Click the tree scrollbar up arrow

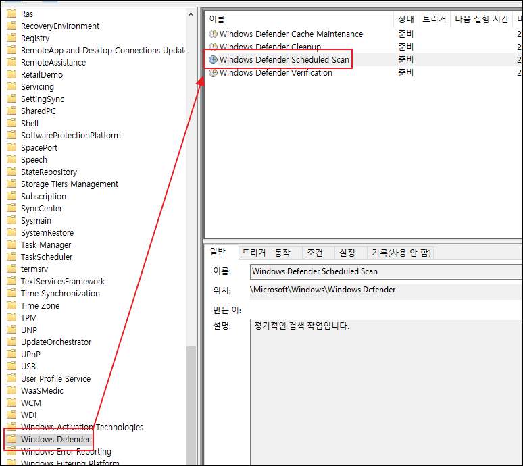(x=191, y=14)
